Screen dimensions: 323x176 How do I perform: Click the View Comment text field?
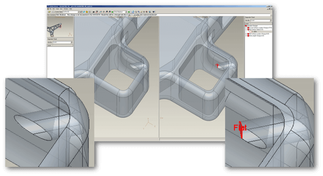(163, 15)
